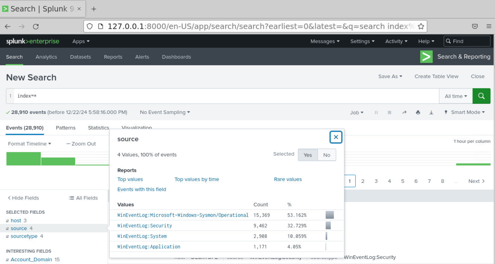Screen dimensions: 495x264
Task: Switch to the Search nav tab
Action: click(14, 57)
